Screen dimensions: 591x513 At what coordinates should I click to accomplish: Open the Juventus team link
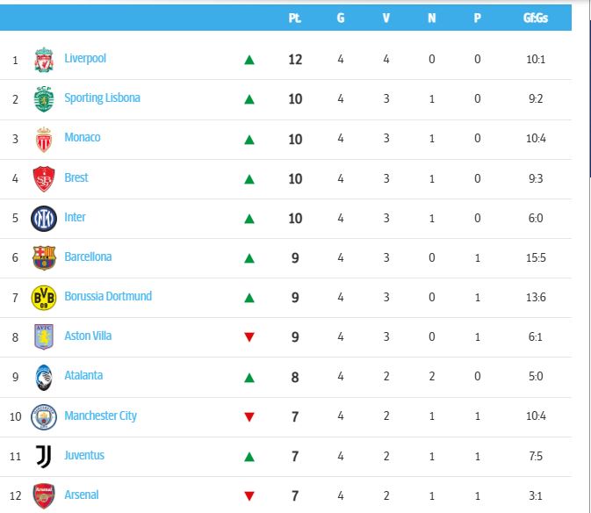[x=84, y=455]
